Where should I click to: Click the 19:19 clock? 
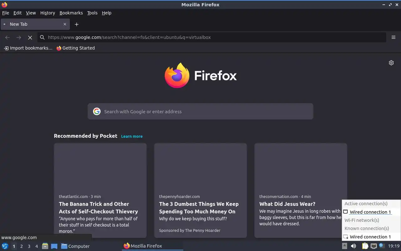[394, 246]
